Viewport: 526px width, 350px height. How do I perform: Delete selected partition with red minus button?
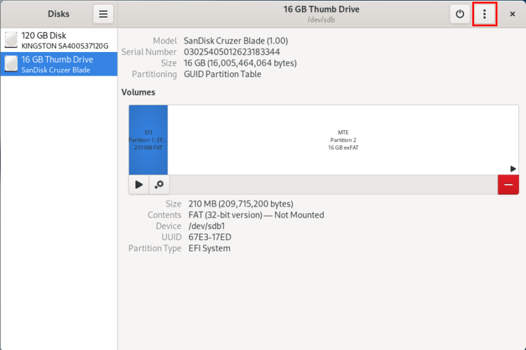click(508, 185)
